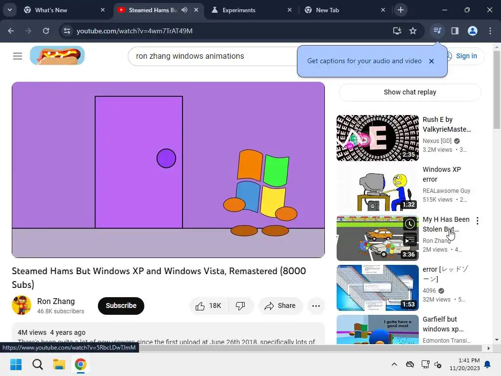Open the Nexus [GD] channel name

point(437,141)
